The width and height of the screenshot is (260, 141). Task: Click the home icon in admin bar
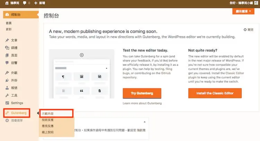[x=7, y=3]
